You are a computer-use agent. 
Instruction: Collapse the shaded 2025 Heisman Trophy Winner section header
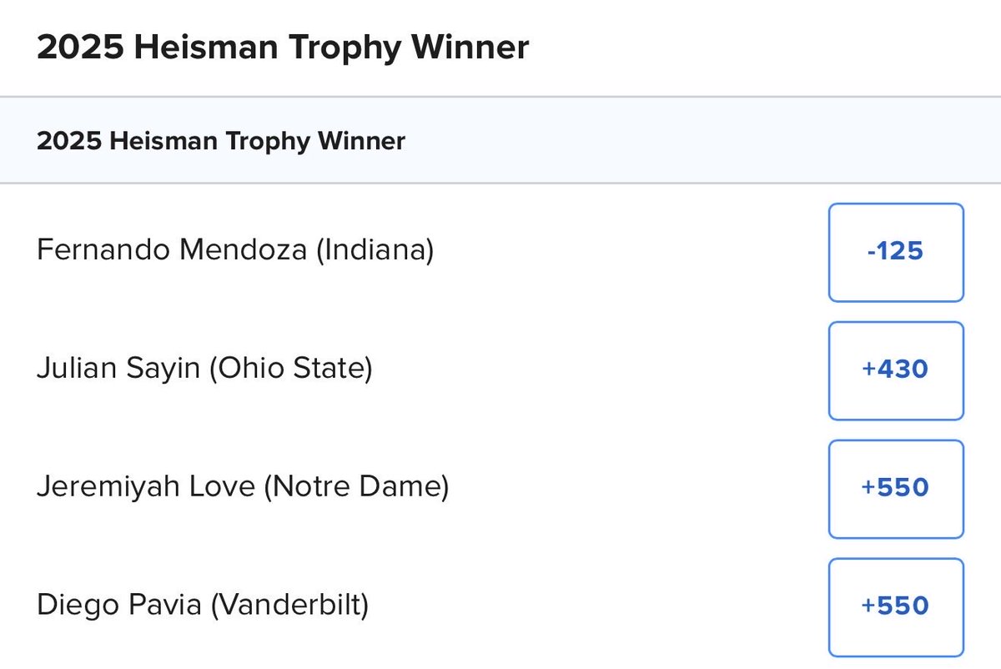click(221, 141)
